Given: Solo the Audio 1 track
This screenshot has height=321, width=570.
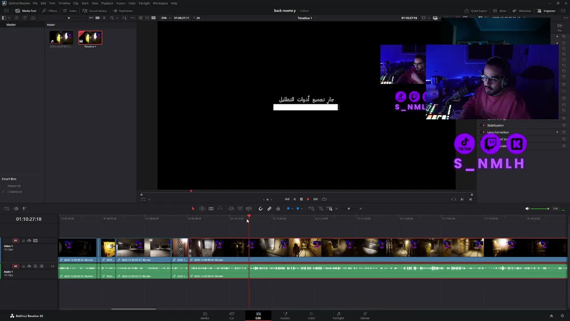Looking at the screenshot, I should pos(36,266).
